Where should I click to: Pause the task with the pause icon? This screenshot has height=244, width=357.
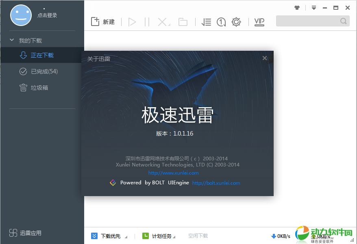tap(147, 22)
